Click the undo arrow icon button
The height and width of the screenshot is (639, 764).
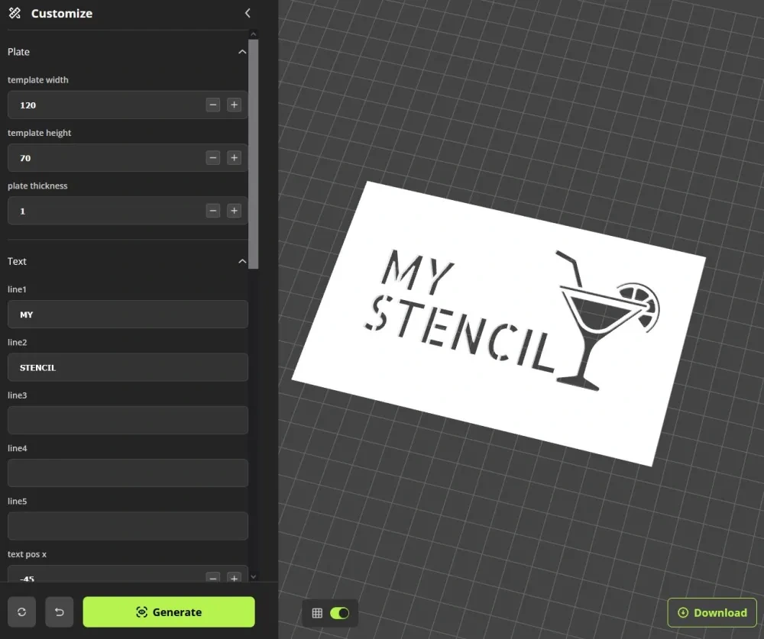click(x=60, y=612)
